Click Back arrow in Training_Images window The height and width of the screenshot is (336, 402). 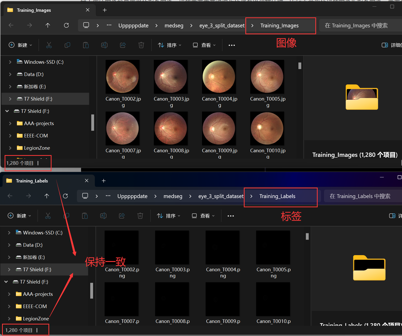[11, 25]
